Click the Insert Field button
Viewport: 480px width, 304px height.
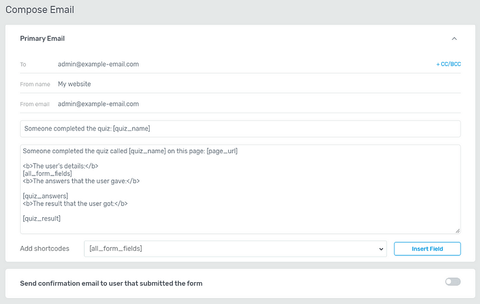coord(427,249)
